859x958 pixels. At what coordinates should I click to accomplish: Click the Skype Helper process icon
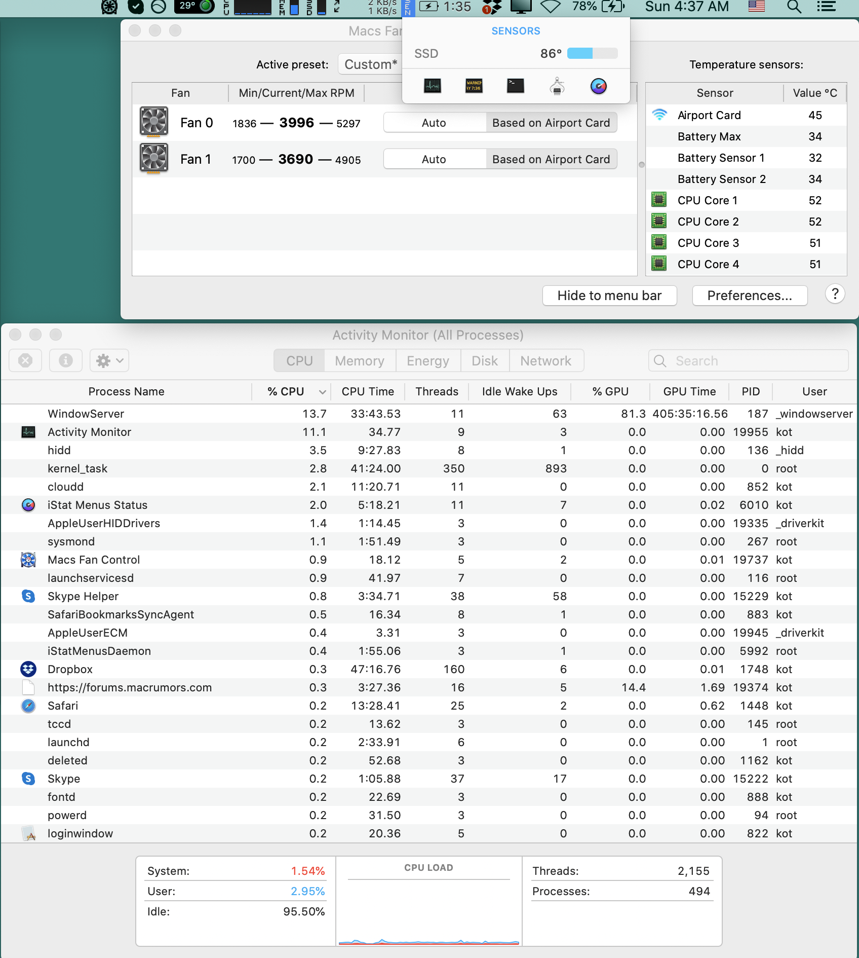click(28, 596)
